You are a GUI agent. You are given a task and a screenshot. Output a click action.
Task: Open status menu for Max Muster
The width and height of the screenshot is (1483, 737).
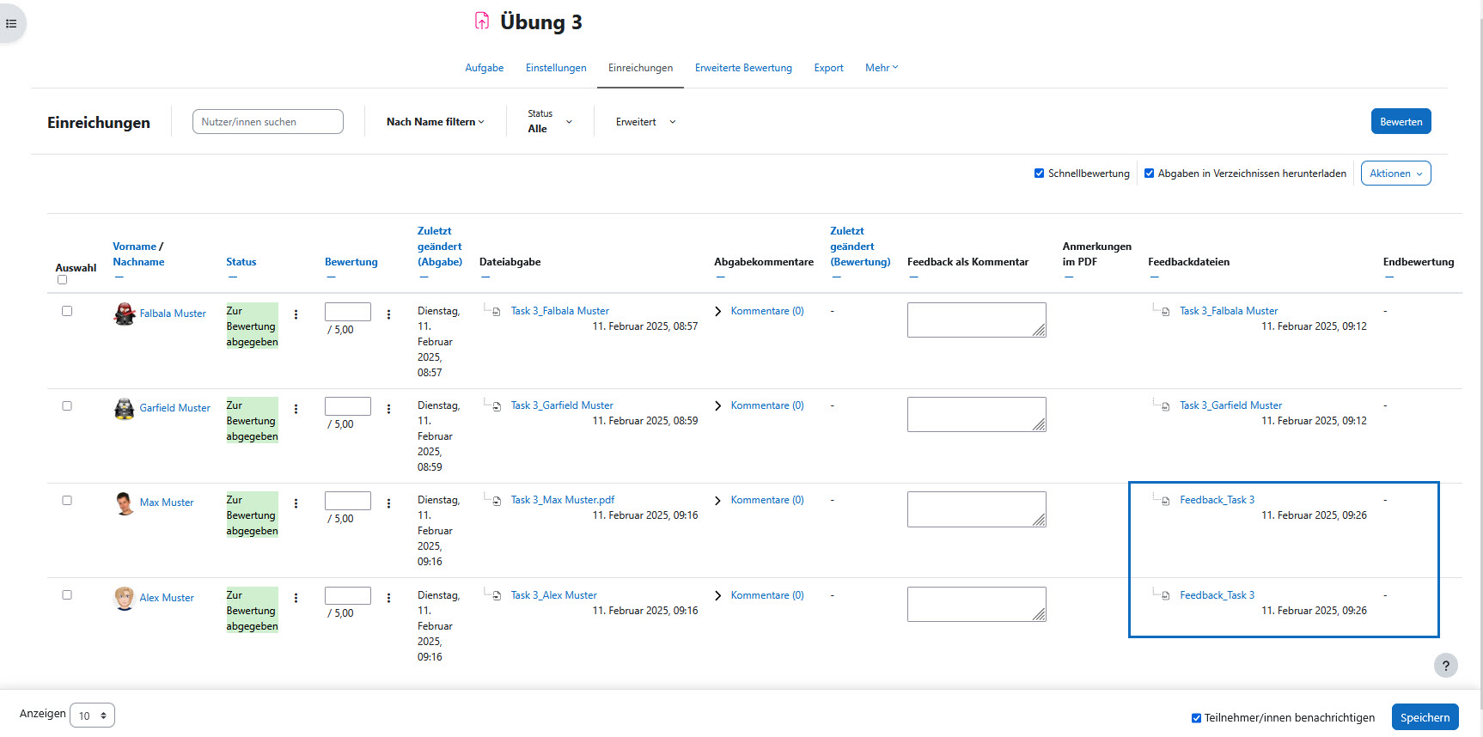tap(296, 503)
